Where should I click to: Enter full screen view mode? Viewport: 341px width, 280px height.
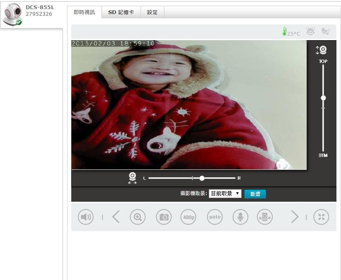[322, 217]
